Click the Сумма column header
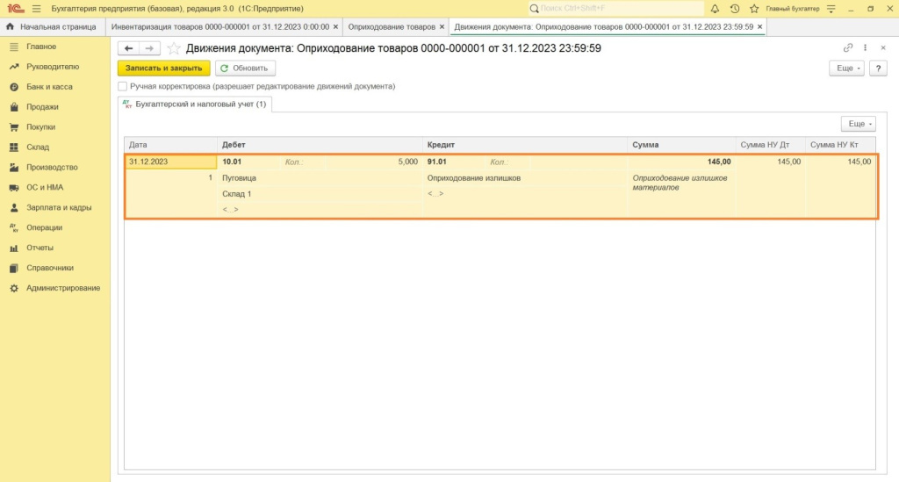 [x=681, y=145]
